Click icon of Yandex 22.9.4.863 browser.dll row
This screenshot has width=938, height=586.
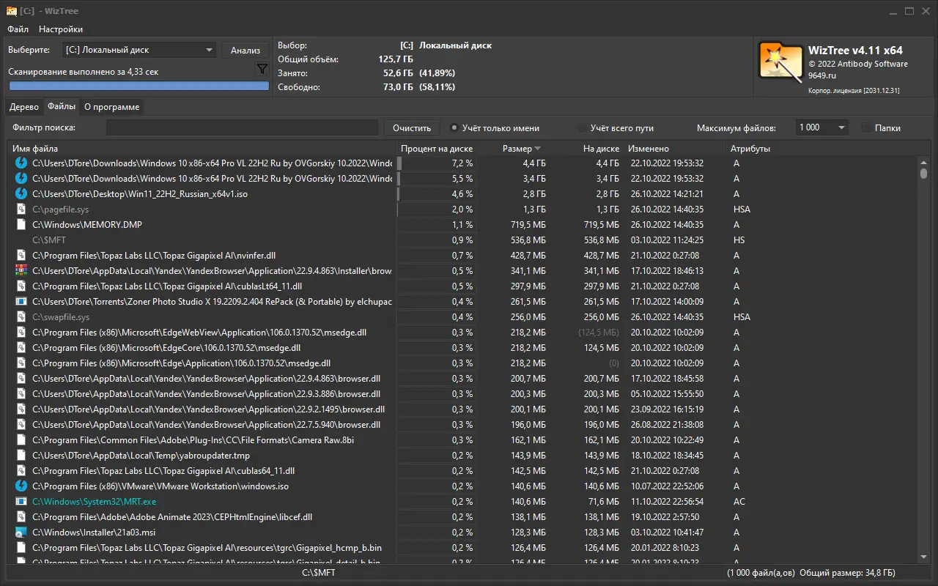pos(21,379)
